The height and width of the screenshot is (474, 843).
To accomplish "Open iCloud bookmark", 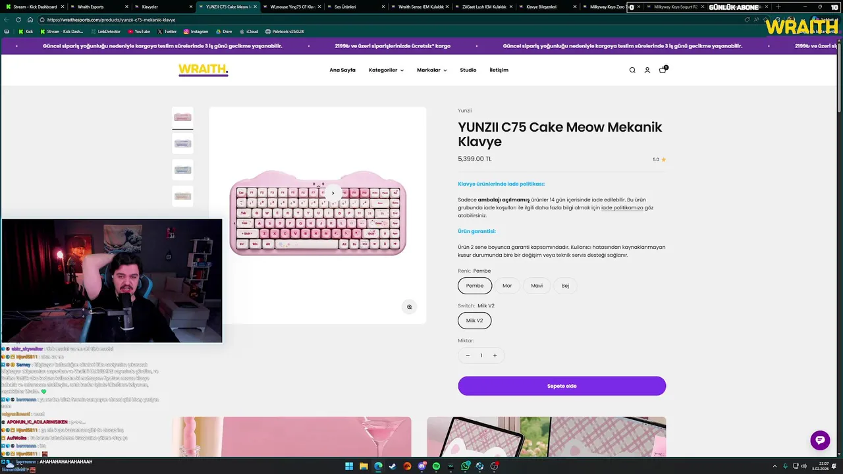I will 248,32.
